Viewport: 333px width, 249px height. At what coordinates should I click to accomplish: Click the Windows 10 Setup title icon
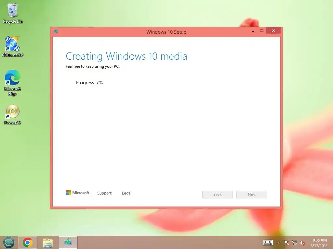point(56,31)
